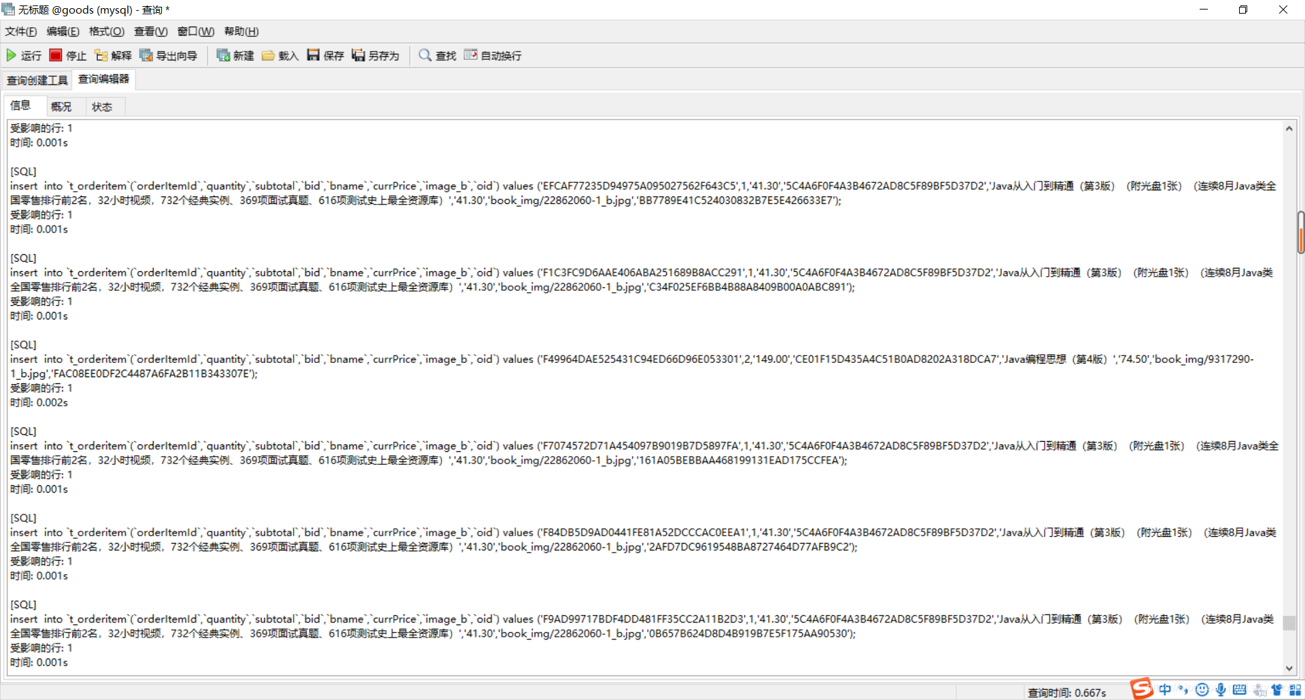Create a new query with 新建
The image size is (1305, 700).
pos(235,56)
